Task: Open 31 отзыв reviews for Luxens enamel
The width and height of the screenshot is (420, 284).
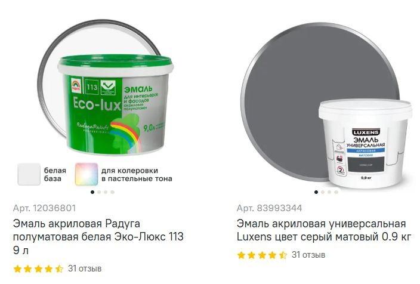Action: click(x=308, y=255)
